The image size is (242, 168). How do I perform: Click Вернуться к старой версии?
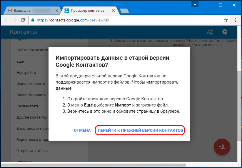tap(32, 140)
